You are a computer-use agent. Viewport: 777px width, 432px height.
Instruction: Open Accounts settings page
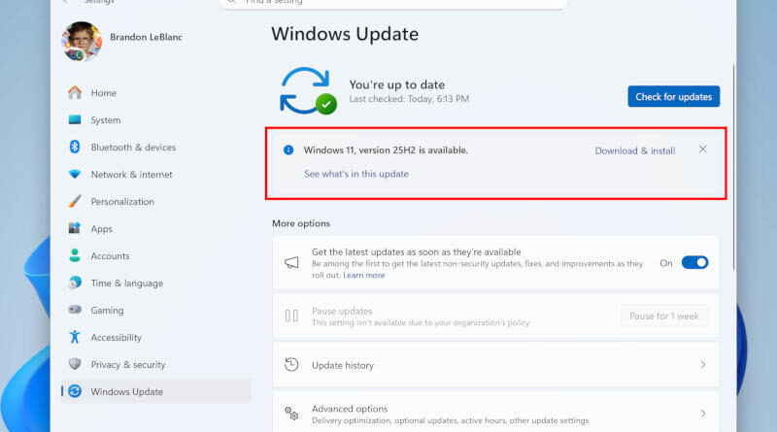tap(156, 255)
